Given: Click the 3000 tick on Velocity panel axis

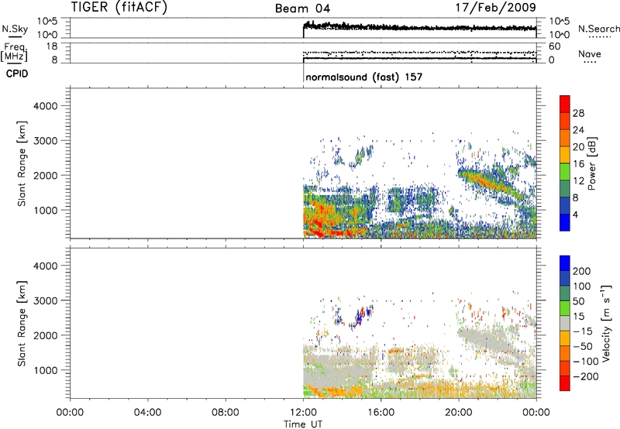Looking at the screenshot, I should 46,300.
